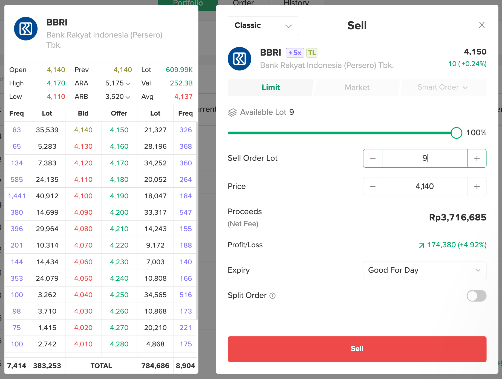Click the Price input field showing 4,140
Viewport: 502px width, 379px height.
pyautogui.click(x=425, y=186)
